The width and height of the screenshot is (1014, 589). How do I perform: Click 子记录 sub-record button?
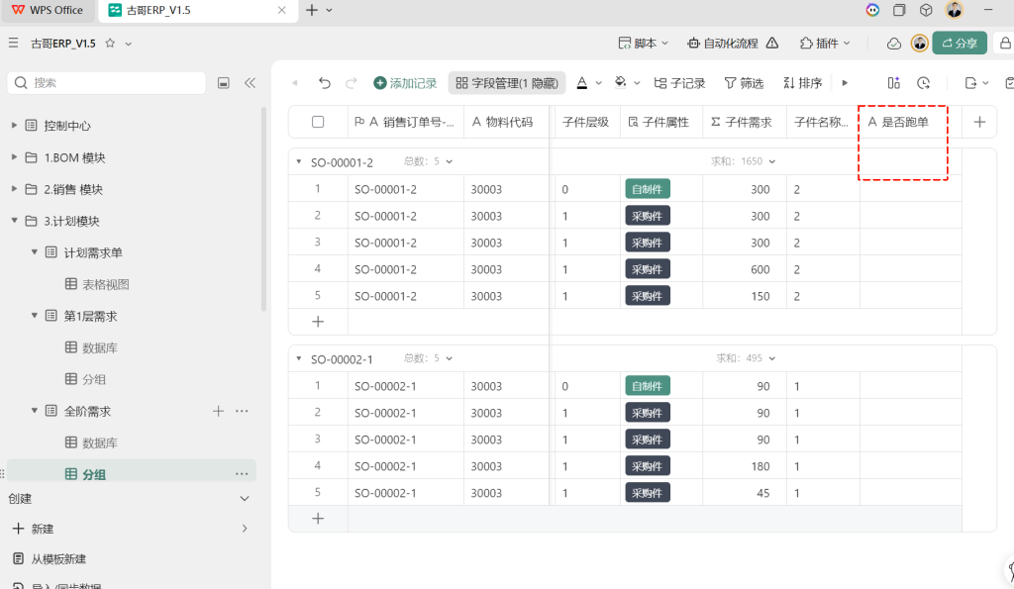(679, 83)
